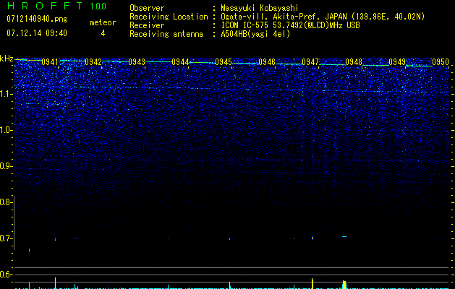Screen dimensions: 455x289
Task: Click the 0.7 frequency axis label
Action: point(7,238)
